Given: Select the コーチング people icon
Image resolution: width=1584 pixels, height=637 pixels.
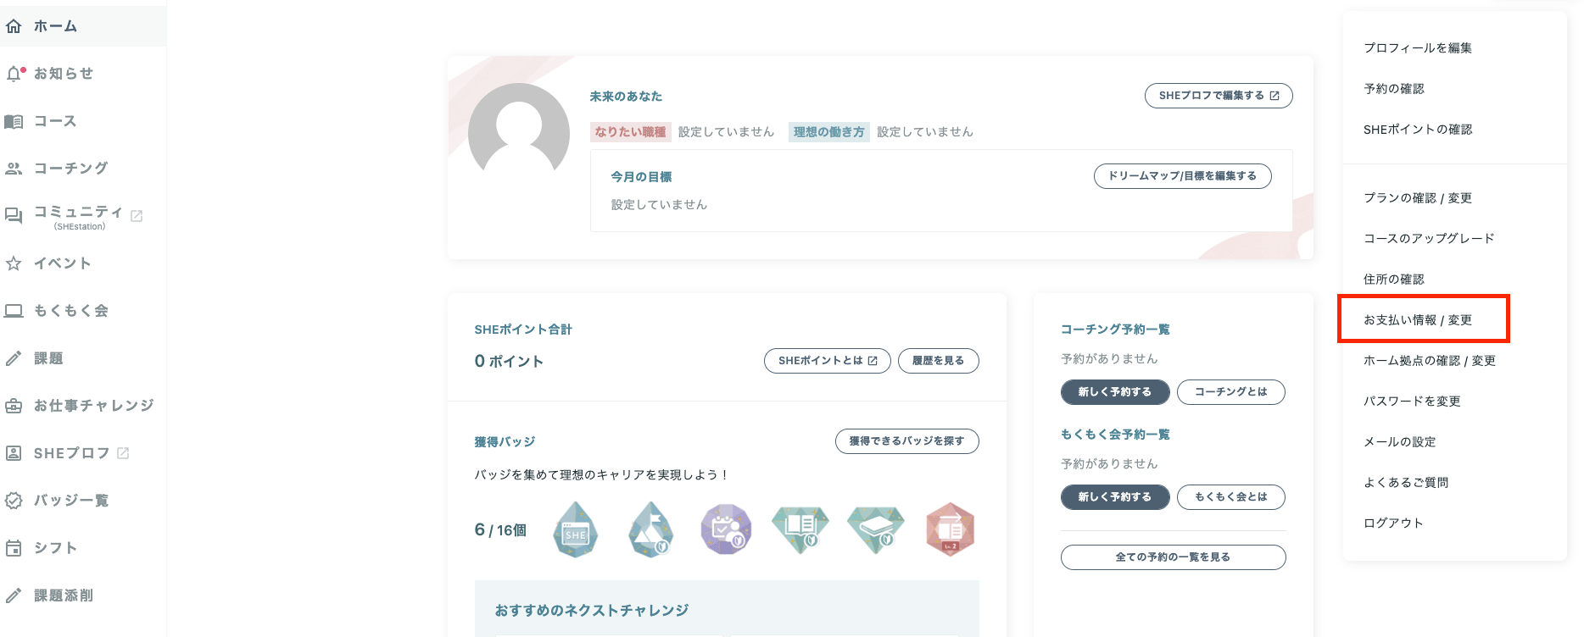Looking at the screenshot, I should coord(14,169).
